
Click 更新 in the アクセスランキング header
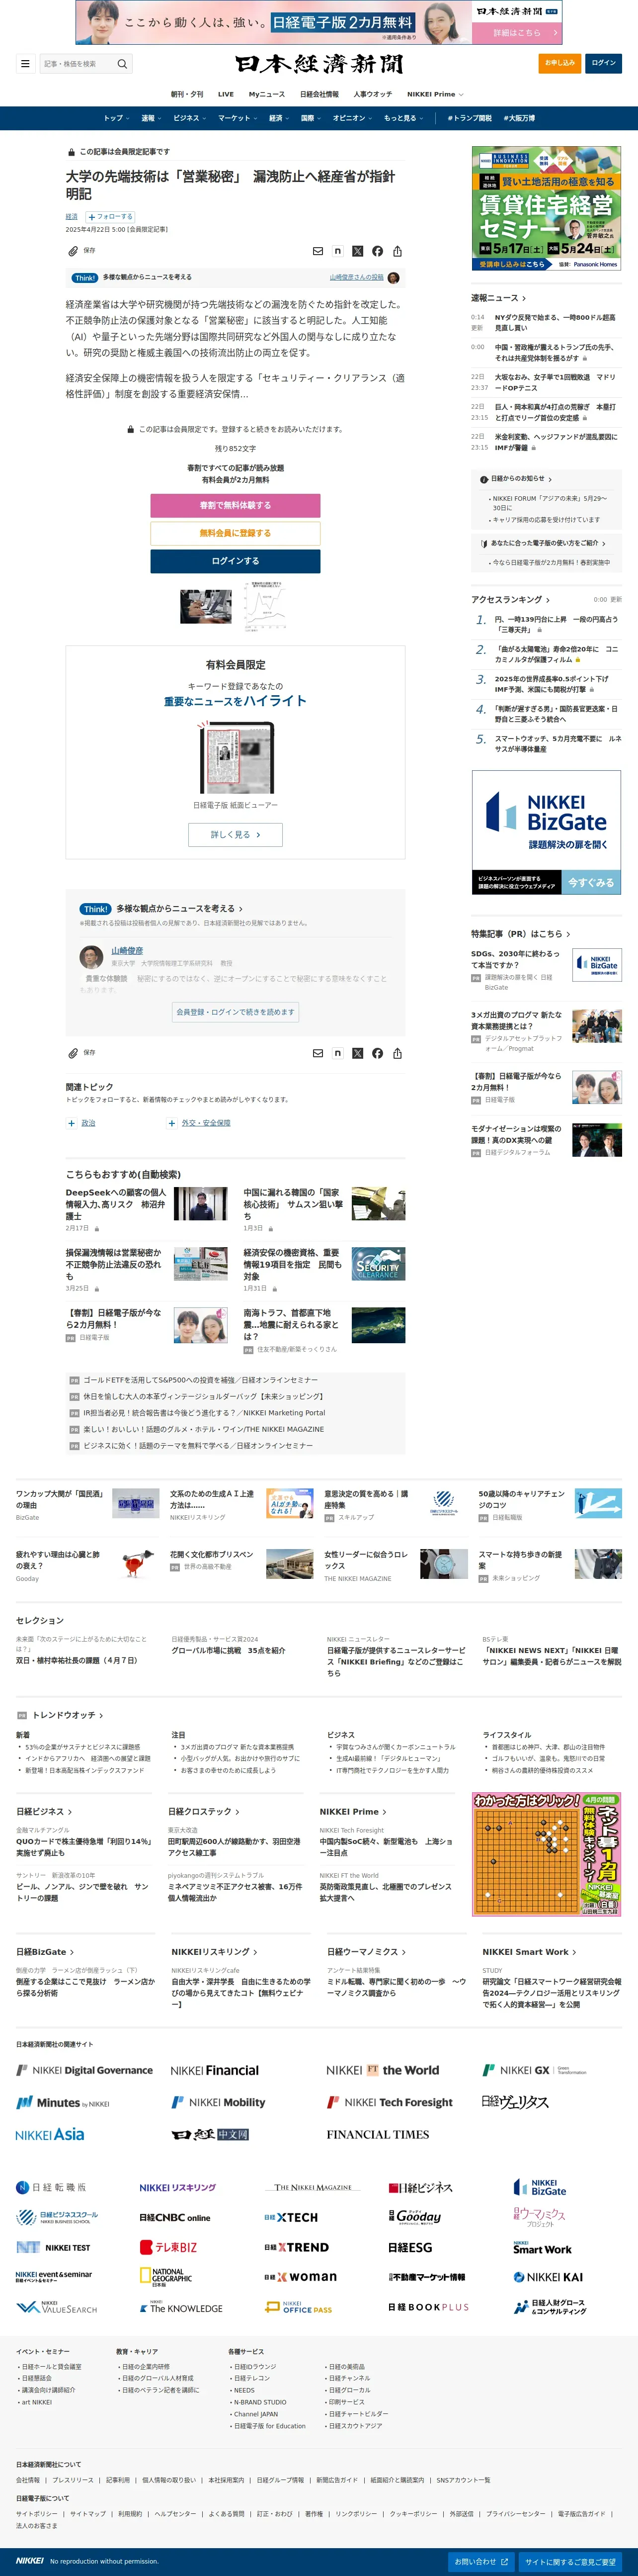point(616,600)
